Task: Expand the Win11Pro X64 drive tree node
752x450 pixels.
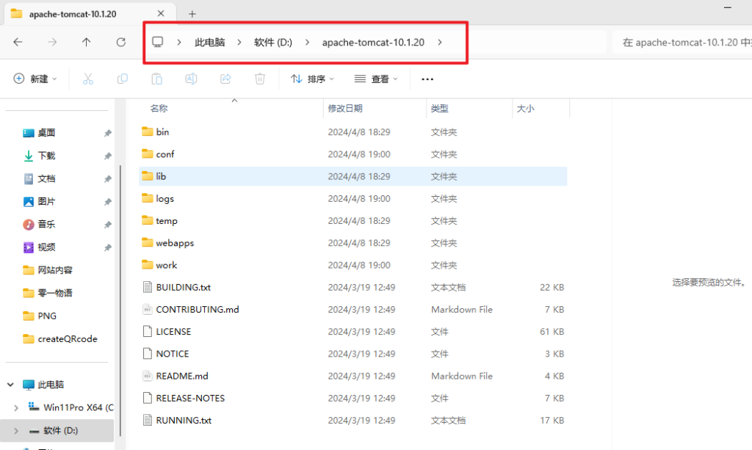Action: point(17,407)
